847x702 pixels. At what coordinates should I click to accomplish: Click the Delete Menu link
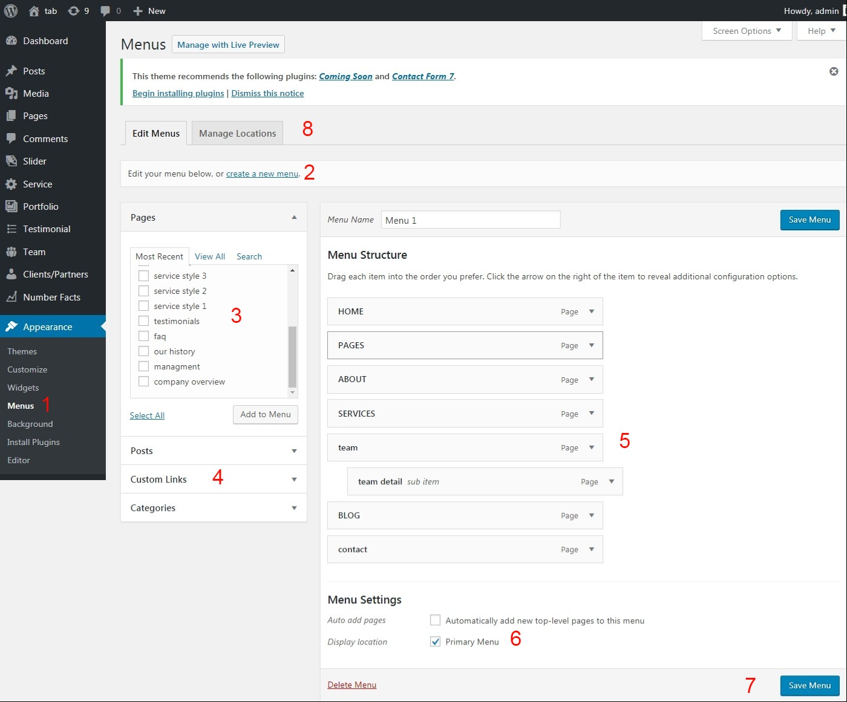(352, 684)
